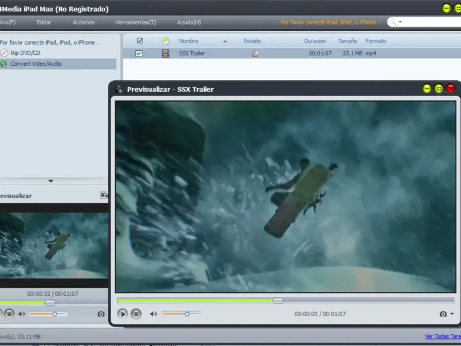Maximize the Previsualizar SSX Trailer window
Viewport: 461px width, 346px height.
tap(439, 89)
